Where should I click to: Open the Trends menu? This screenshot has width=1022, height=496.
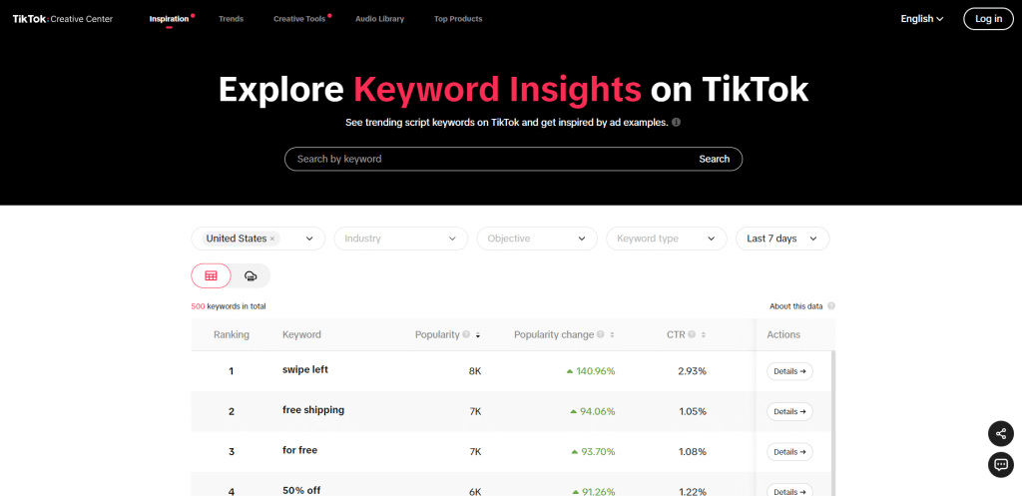coord(231,19)
